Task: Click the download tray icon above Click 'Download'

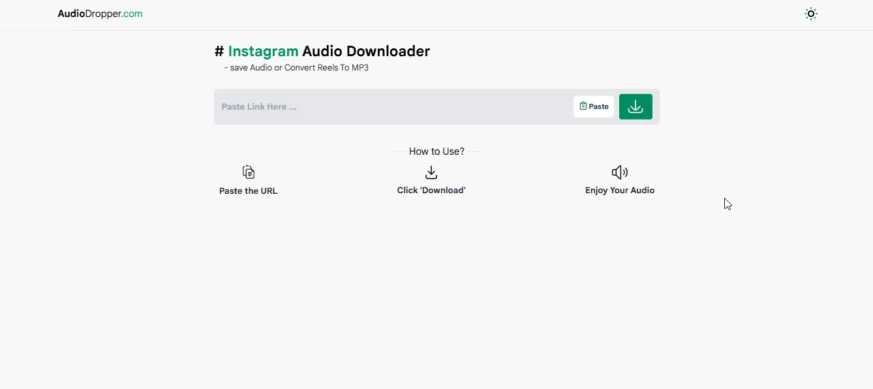Action: click(431, 172)
